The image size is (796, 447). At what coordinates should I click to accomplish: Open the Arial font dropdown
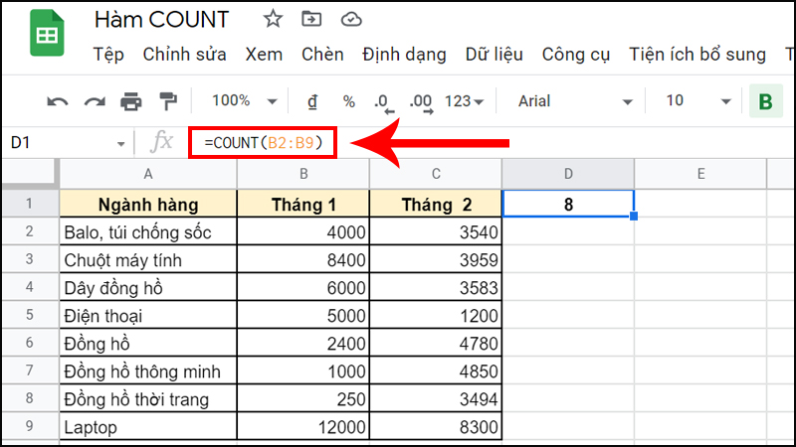(575, 101)
